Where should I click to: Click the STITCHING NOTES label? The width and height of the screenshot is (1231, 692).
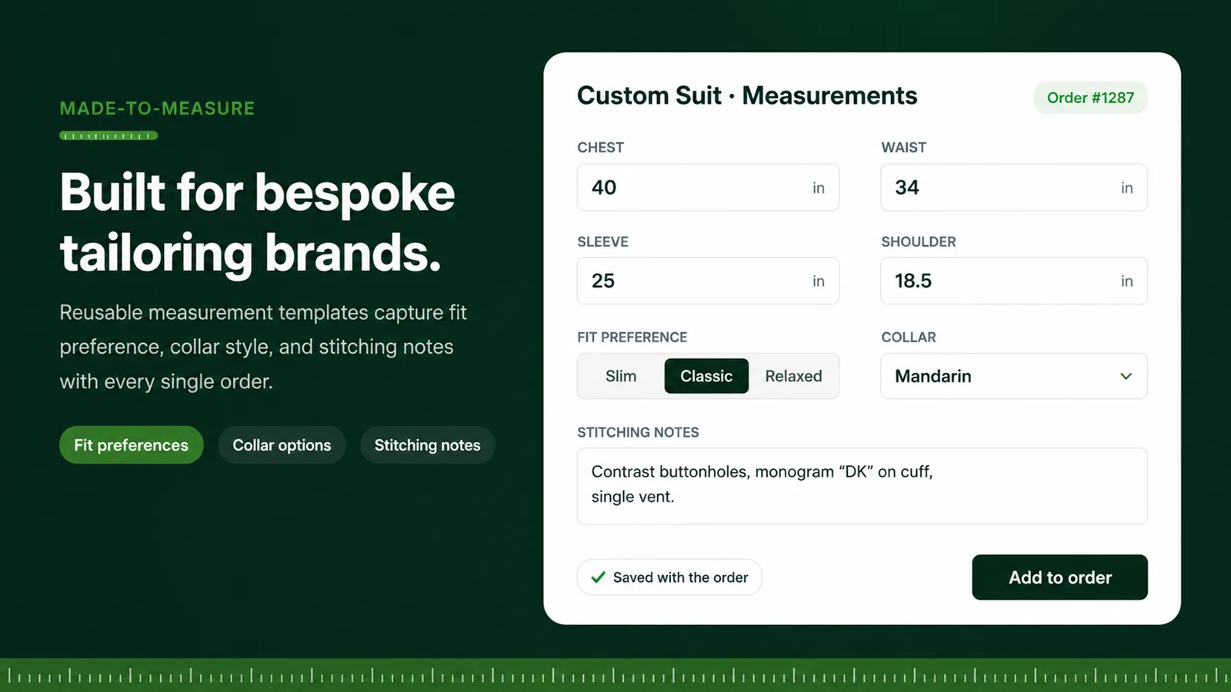(638, 433)
